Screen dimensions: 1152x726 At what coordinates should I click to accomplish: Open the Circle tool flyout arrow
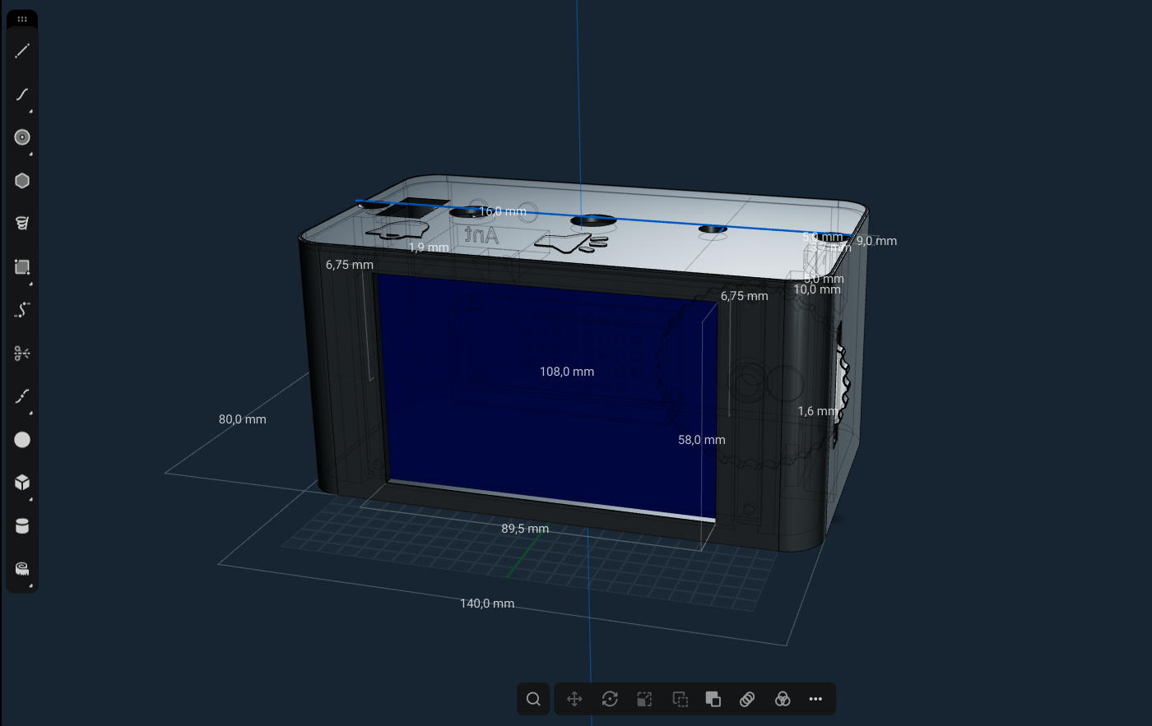click(x=31, y=154)
